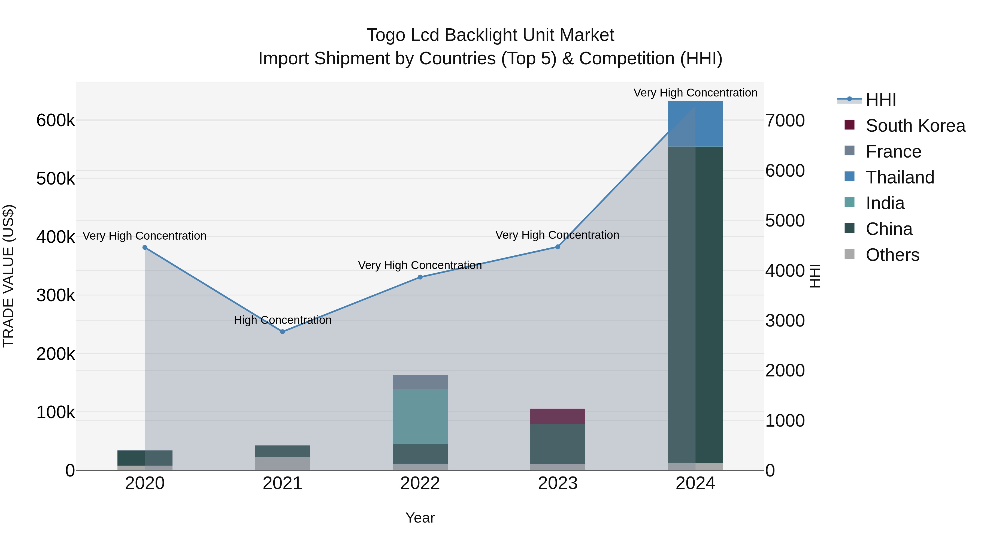This screenshot has width=981, height=552.
Task: Click the France gray-blue legend swatch
Action: point(849,150)
